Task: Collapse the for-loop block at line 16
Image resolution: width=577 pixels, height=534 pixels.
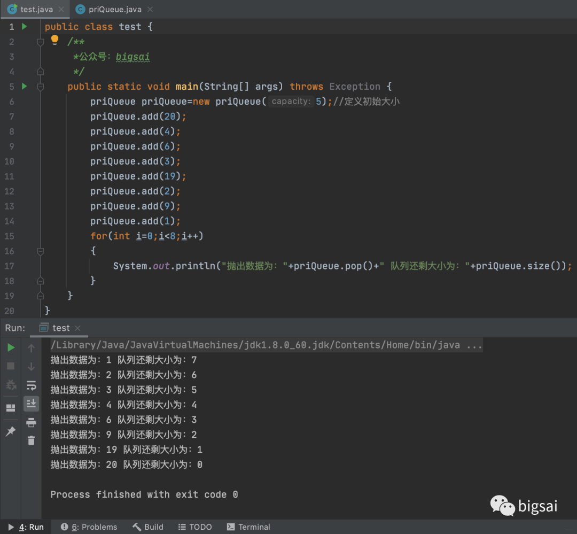Action: (x=41, y=252)
